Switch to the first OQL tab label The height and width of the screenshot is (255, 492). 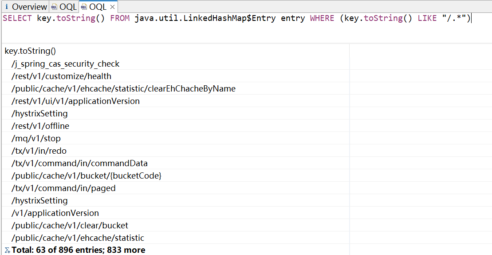click(x=68, y=7)
